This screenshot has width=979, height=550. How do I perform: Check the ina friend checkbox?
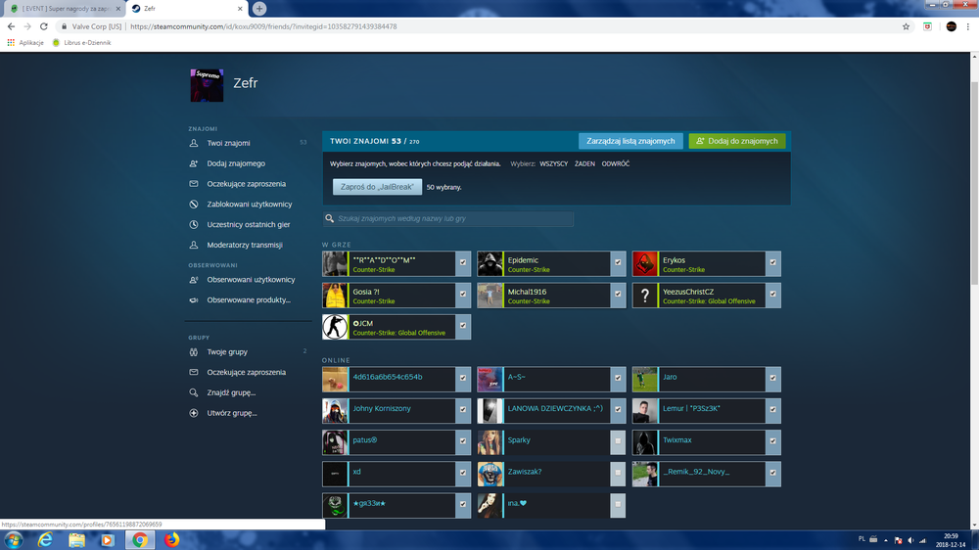click(618, 504)
